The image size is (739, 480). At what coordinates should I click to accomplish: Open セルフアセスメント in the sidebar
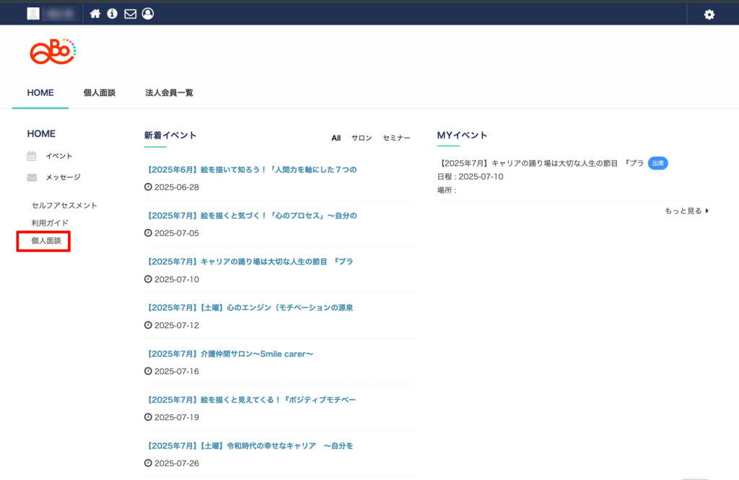[64, 206]
